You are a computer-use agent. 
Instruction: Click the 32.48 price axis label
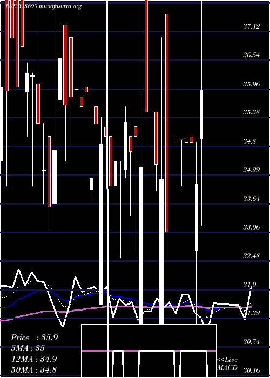click(252, 256)
